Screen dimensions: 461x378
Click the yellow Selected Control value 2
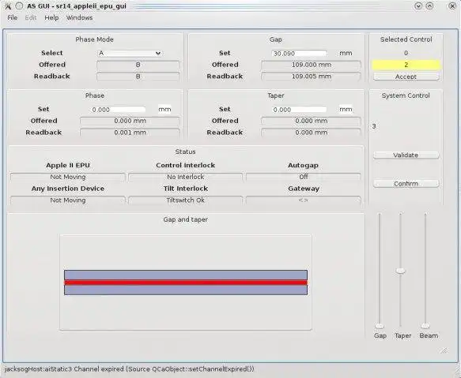[406, 65]
